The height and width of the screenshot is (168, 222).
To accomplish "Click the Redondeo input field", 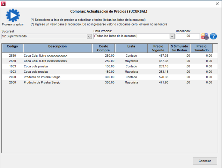I will [188, 36].
